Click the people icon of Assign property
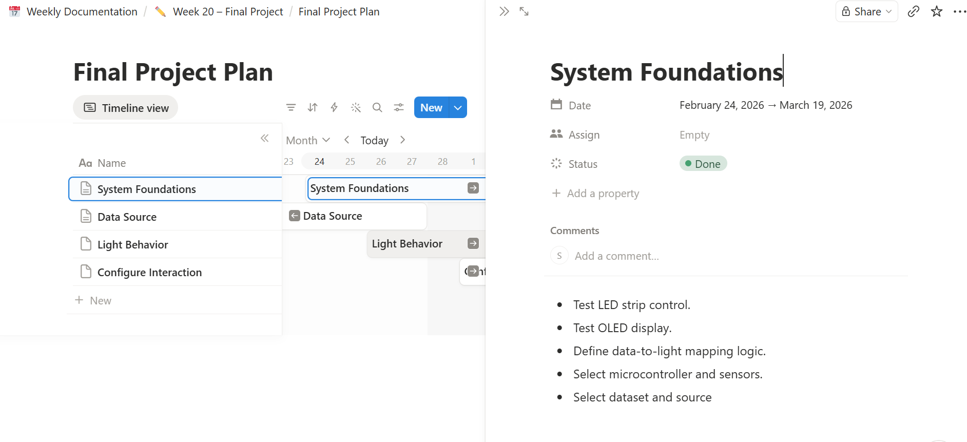 (556, 134)
